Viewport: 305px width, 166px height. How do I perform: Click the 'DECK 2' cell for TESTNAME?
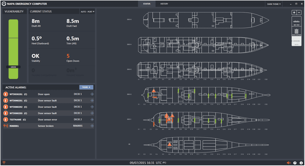[78, 119]
